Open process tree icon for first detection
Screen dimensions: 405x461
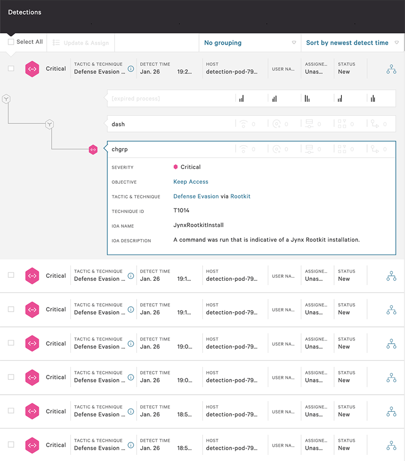pos(391,69)
